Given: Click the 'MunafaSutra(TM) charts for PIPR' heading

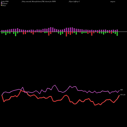Looking at the screenshot, I should point(44,2).
